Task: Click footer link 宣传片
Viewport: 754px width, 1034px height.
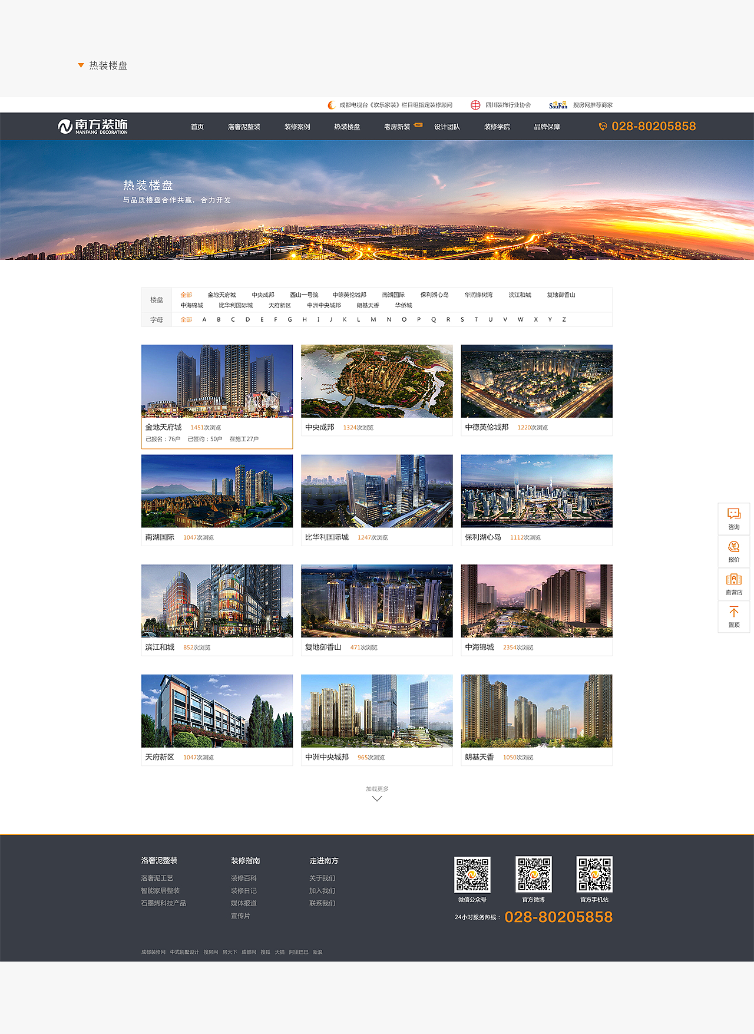Action: click(x=240, y=916)
